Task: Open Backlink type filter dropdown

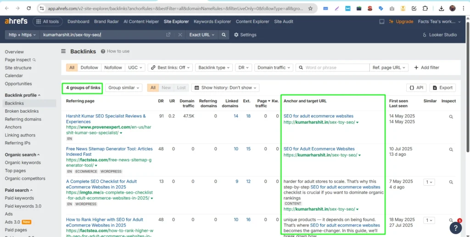Action: (214, 68)
